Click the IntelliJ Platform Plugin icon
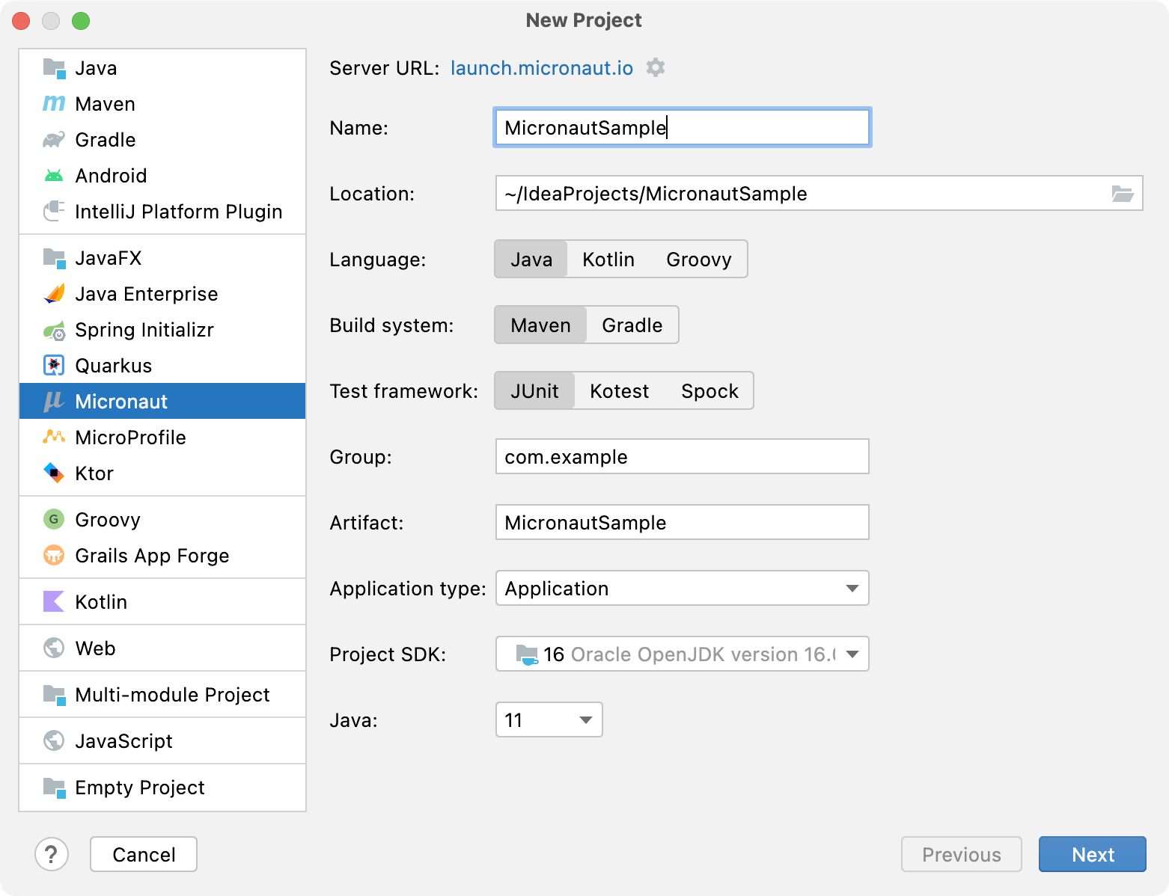Screen dimensions: 1169x896 54,212
